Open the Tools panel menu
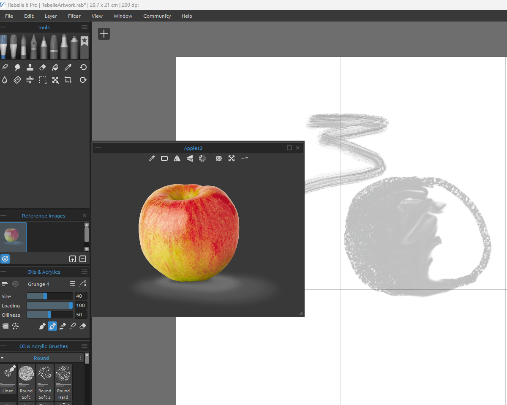 84,27
